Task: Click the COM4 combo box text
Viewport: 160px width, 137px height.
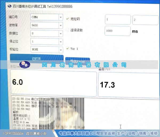Action: 35,17
